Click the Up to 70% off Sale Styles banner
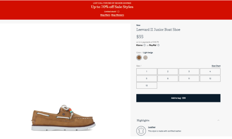Image resolution: width=232 pixels, height=139 pixels. 112,7
